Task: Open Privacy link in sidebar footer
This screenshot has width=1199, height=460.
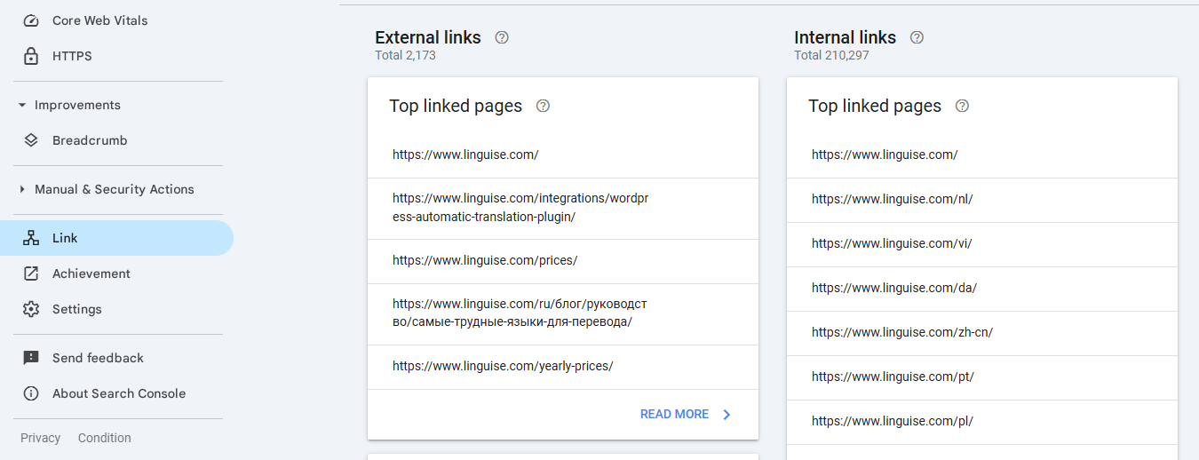Action: tap(41, 438)
